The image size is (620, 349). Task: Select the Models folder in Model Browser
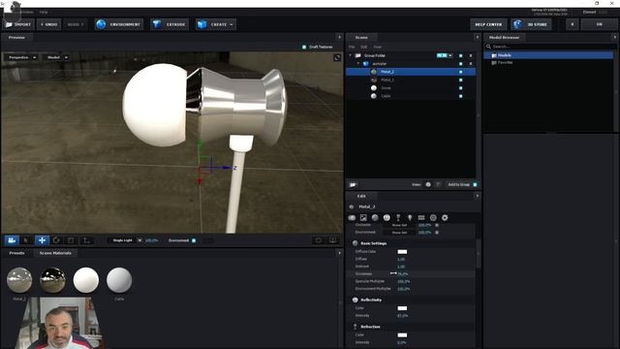point(549,55)
